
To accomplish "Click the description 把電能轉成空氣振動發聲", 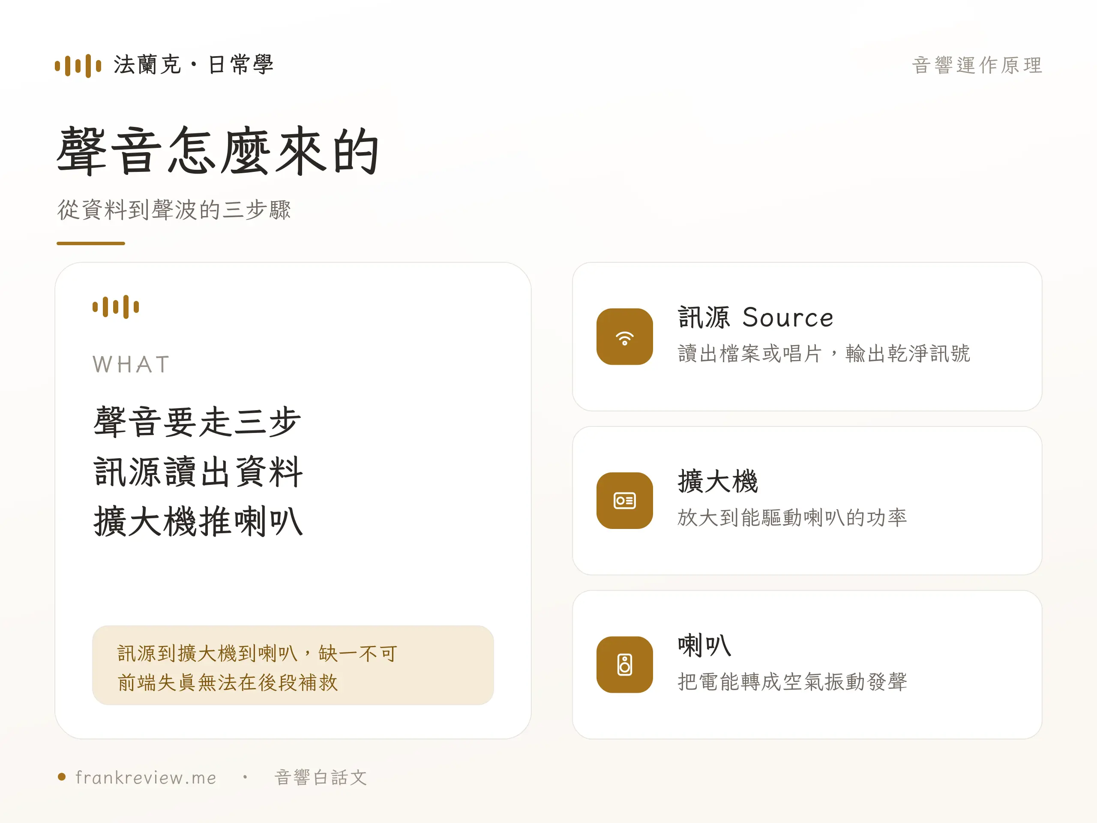I will coord(792,682).
